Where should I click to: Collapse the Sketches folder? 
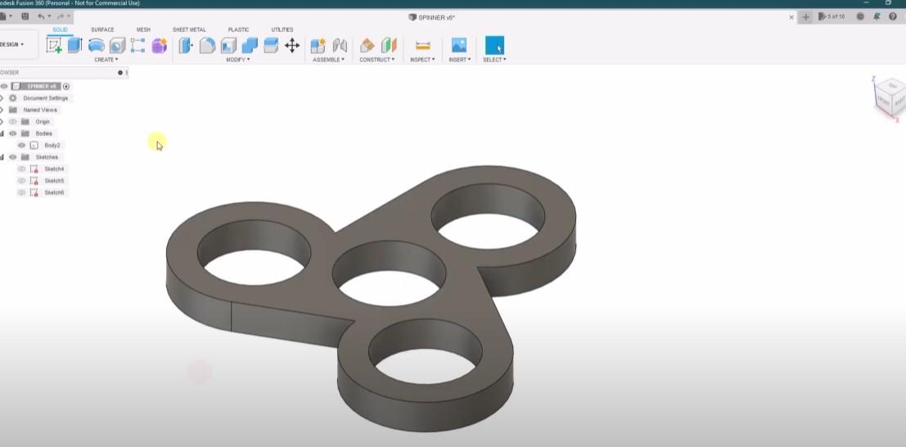click(x=2, y=157)
